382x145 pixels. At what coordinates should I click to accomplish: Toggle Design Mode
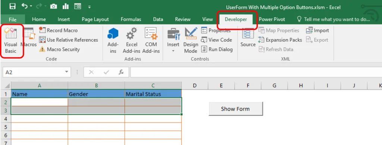(191, 40)
